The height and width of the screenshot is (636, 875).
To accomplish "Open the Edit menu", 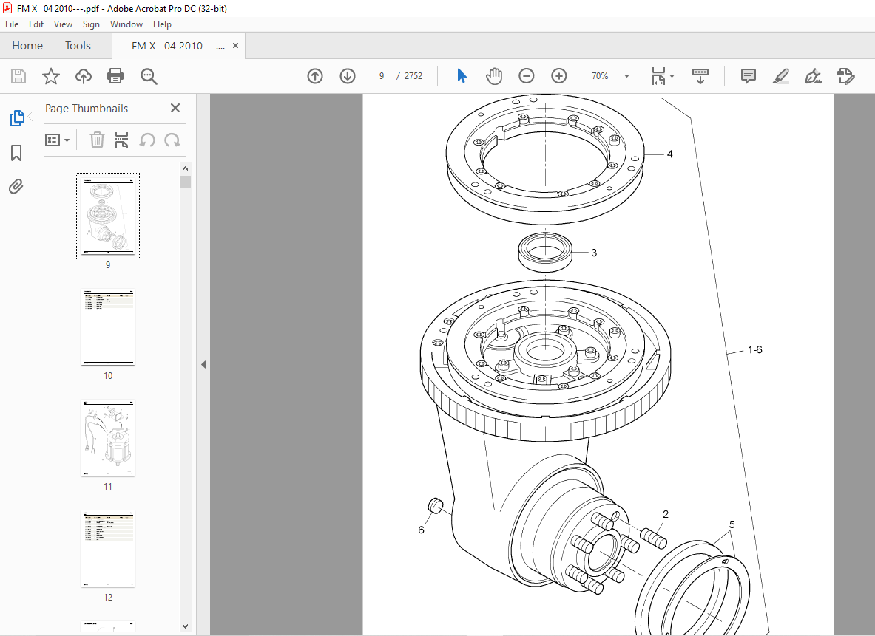I will pos(36,24).
